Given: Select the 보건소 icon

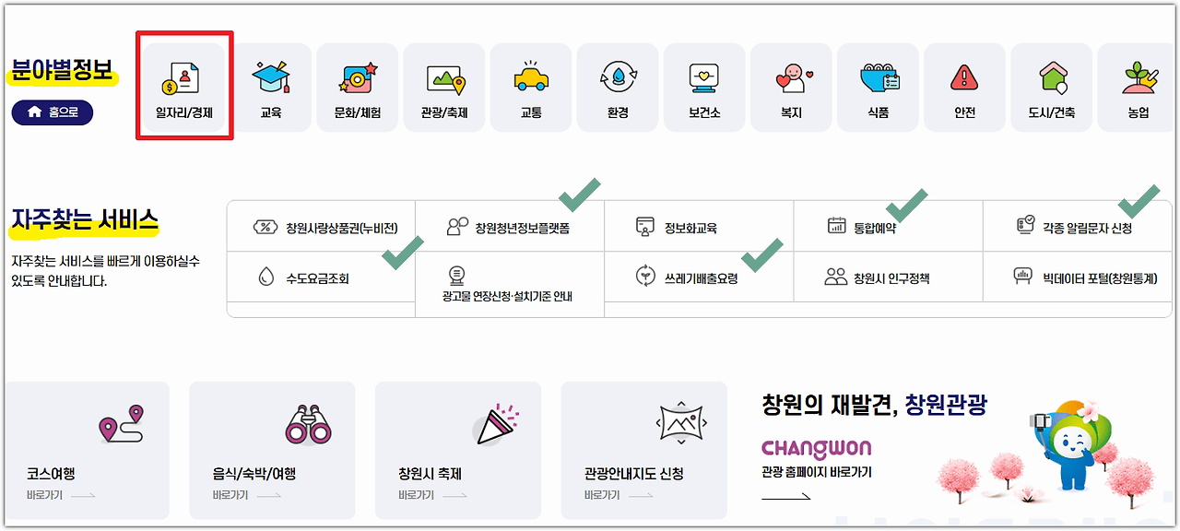Looking at the screenshot, I should (x=703, y=88).
